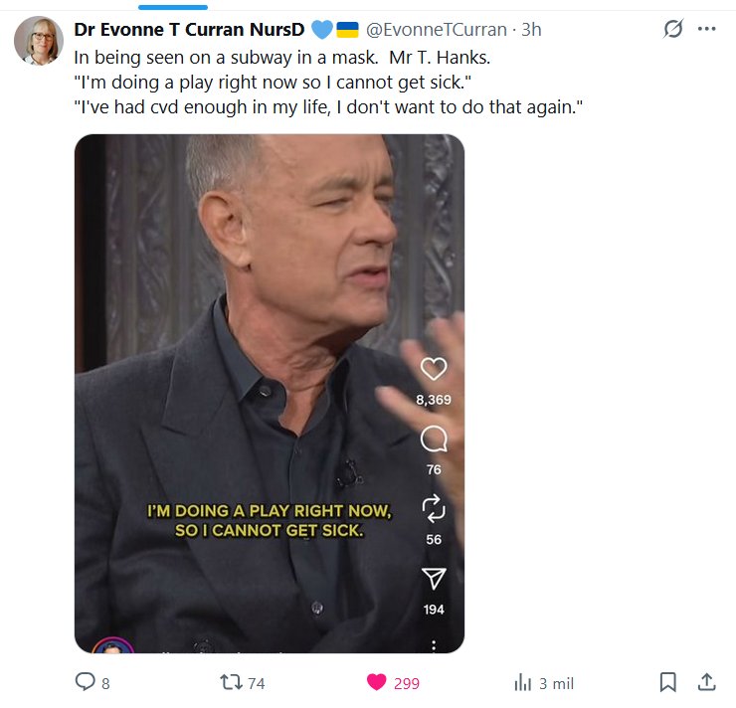Viewport: 736px width, 708px height.
Task: Click the 3h timestamp of the post
Action: point(530,29)
